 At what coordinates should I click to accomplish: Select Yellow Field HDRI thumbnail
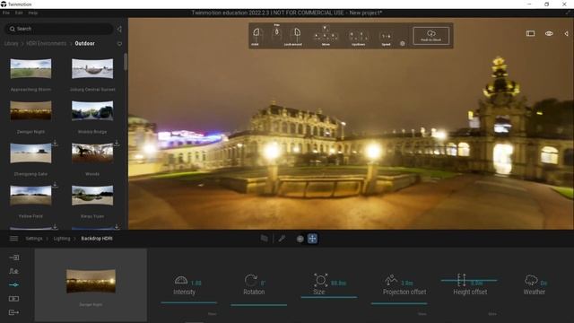pyautogui.click(x=30, y=196)
